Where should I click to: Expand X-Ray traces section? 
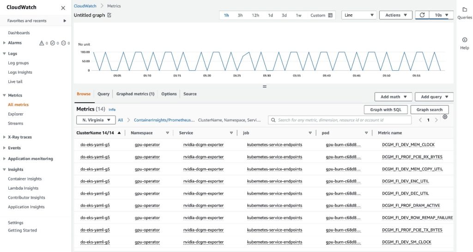[x=4, y=137]
